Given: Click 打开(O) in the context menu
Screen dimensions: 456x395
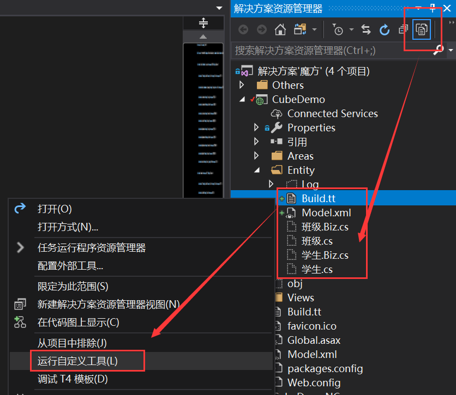Looking at the screenshot, I should 55,209.
